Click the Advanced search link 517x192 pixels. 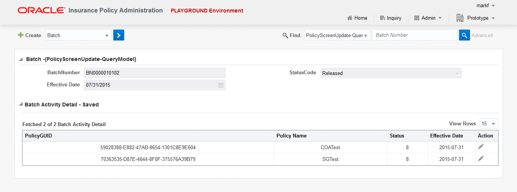tap(482, 35)
